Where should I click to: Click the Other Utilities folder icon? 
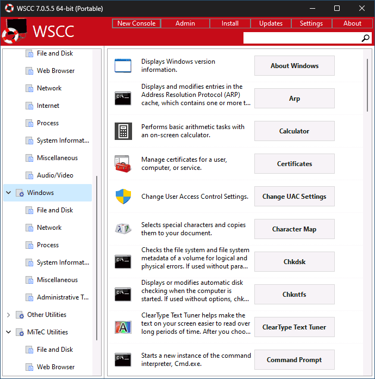20,315
